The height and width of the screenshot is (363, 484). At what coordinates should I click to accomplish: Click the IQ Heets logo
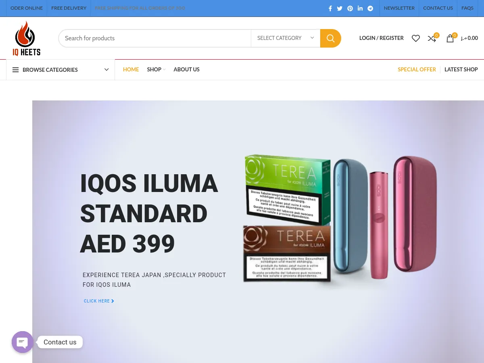(x=27, y=38)
